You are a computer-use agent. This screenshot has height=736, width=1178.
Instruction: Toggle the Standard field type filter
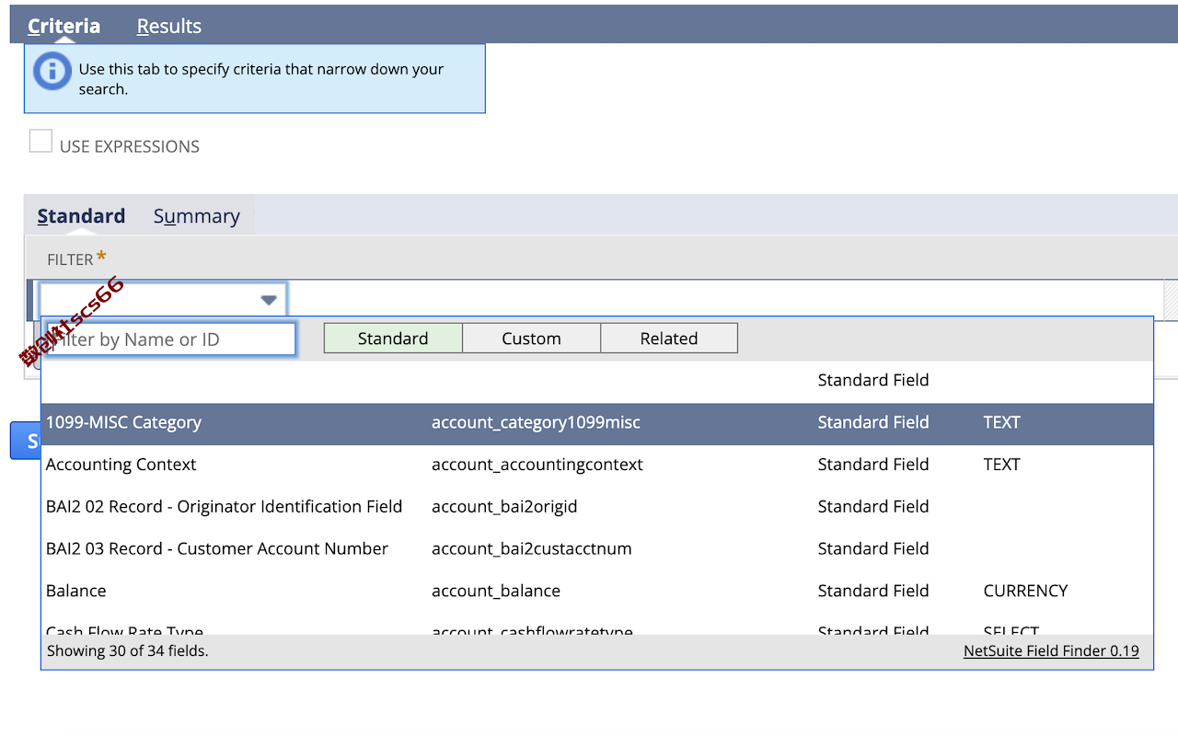pyautogui.click(x=393, y=338)
